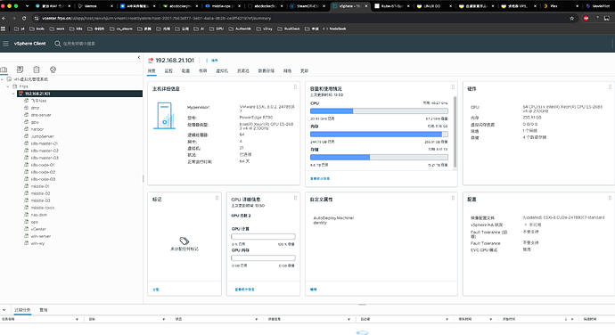The width and height of the screenshot is (615, 335).
Task: Open filter for 任务名称 column
Action: (x=77, y=319)
